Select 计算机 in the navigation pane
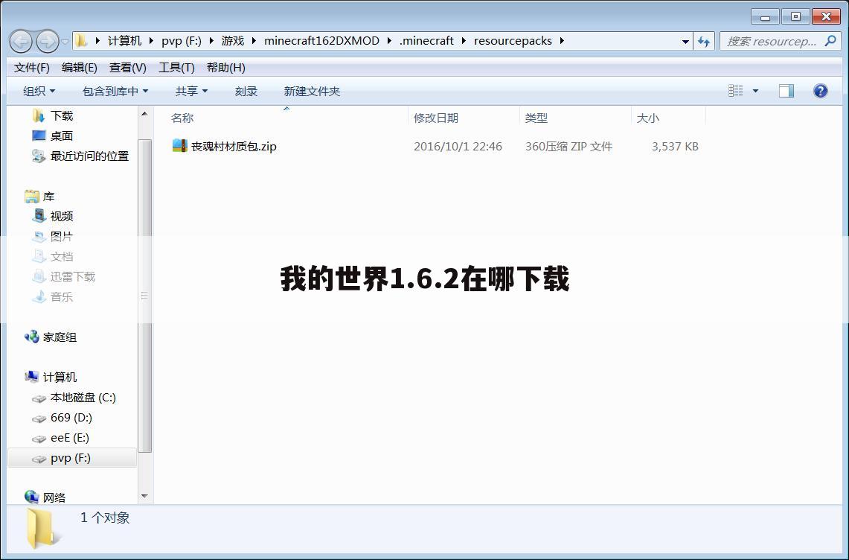 click(x=60, y=378)
